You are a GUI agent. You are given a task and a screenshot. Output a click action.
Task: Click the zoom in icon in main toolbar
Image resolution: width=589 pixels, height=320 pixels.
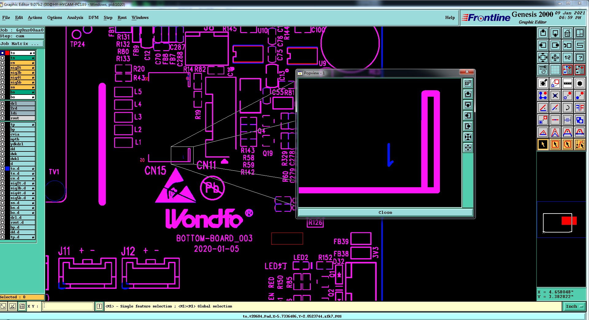[543, 58]
